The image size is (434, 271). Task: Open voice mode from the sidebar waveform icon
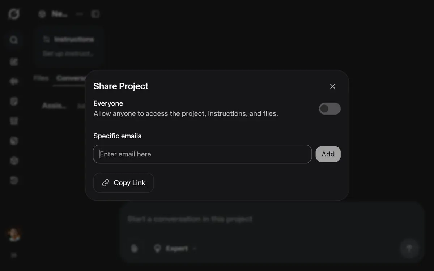pyautogui.click(x=14, y=82)
